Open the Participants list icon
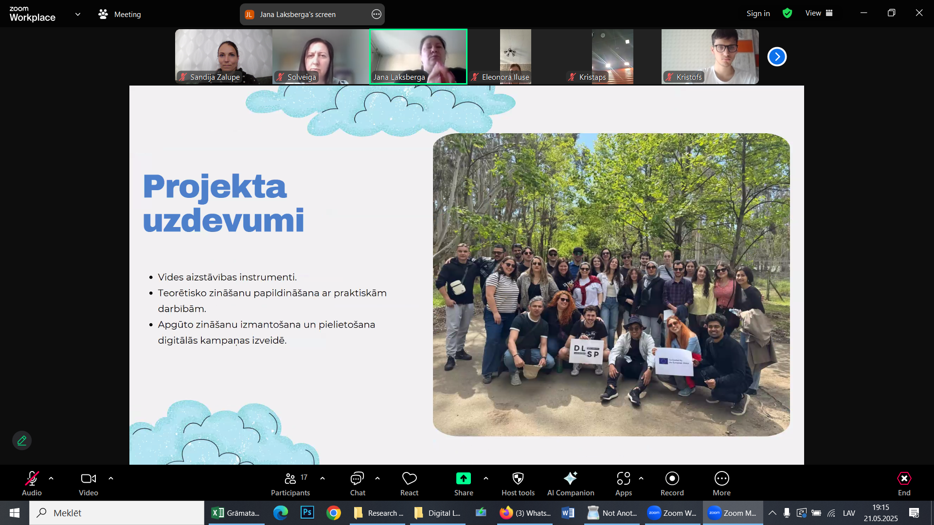Viewport: 934px width, 525px height. tap(290, 479)
